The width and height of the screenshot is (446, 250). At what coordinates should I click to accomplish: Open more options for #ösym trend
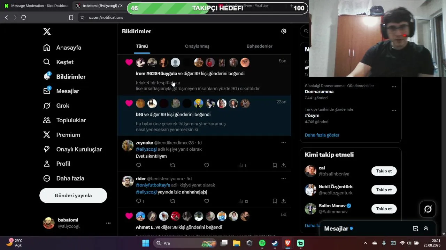click(394, 110)
